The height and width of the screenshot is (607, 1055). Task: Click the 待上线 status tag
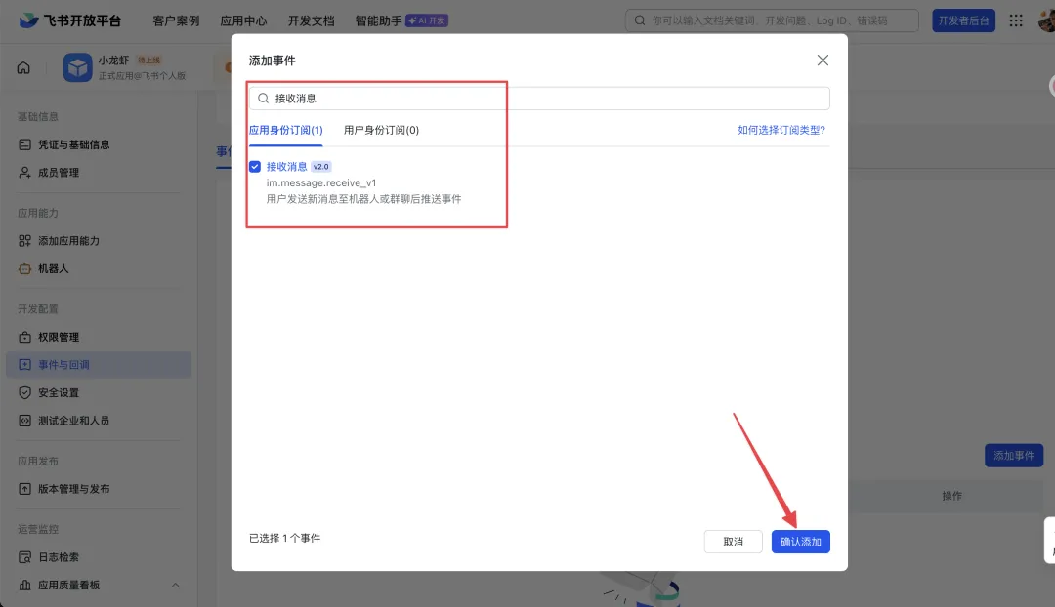(149, 61)
